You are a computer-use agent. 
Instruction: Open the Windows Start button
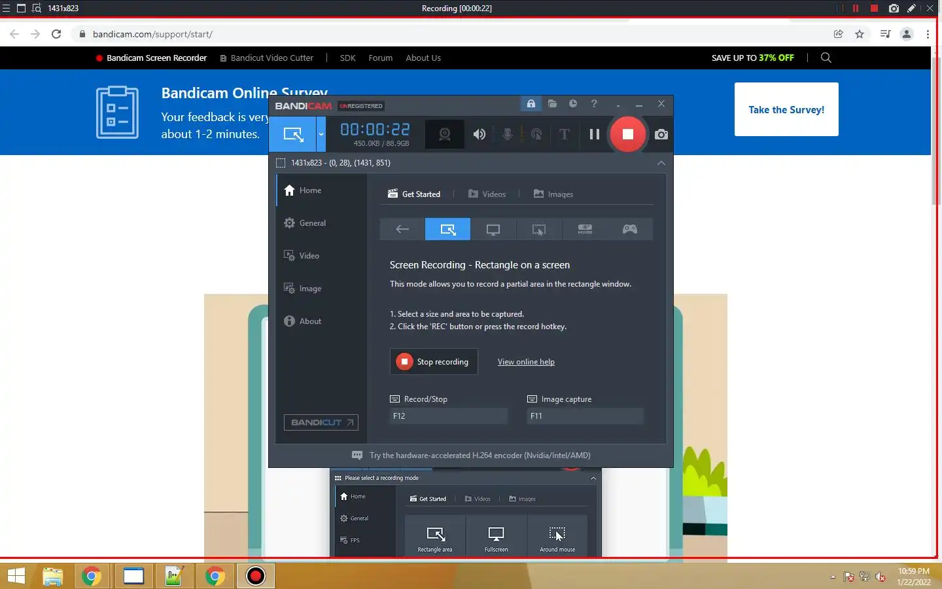click(16, 576)
